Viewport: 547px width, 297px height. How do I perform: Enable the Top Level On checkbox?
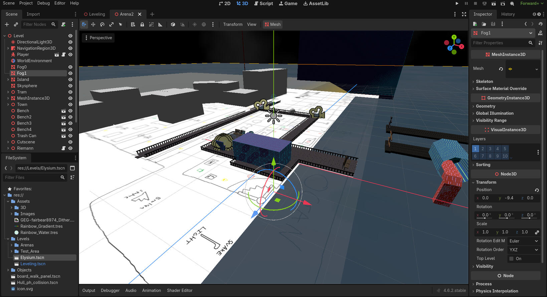click(x=511, y=259)
